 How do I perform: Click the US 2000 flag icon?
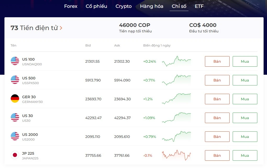pyautogui.click(x=15, y=136)
